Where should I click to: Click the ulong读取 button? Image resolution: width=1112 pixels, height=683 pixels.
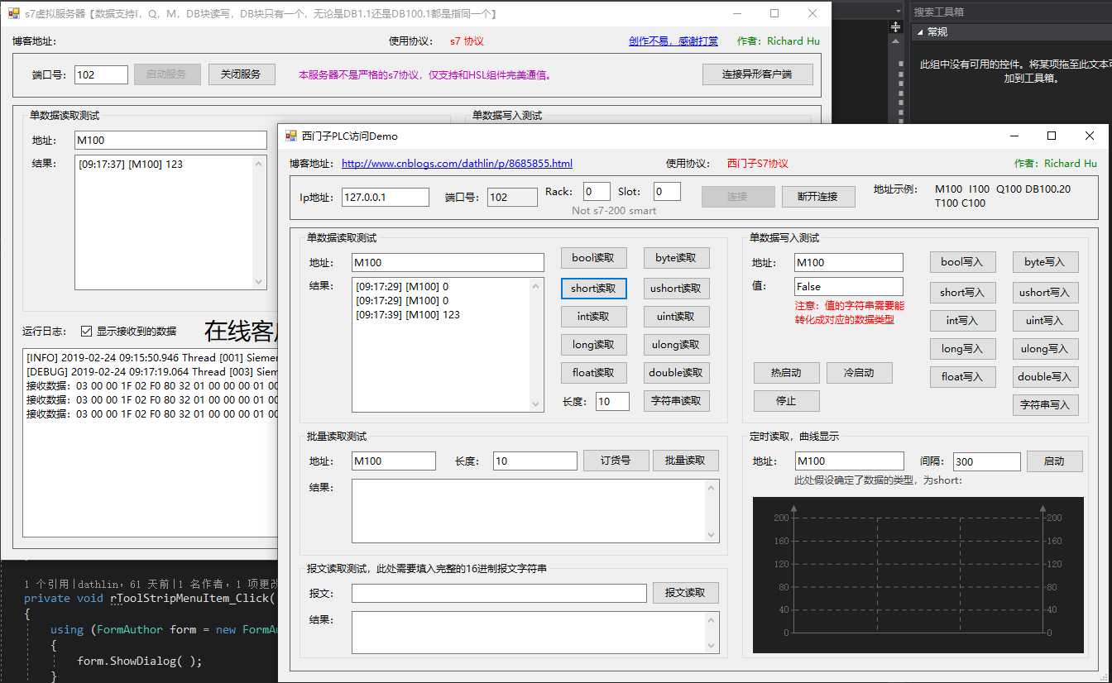pos(676,345)
